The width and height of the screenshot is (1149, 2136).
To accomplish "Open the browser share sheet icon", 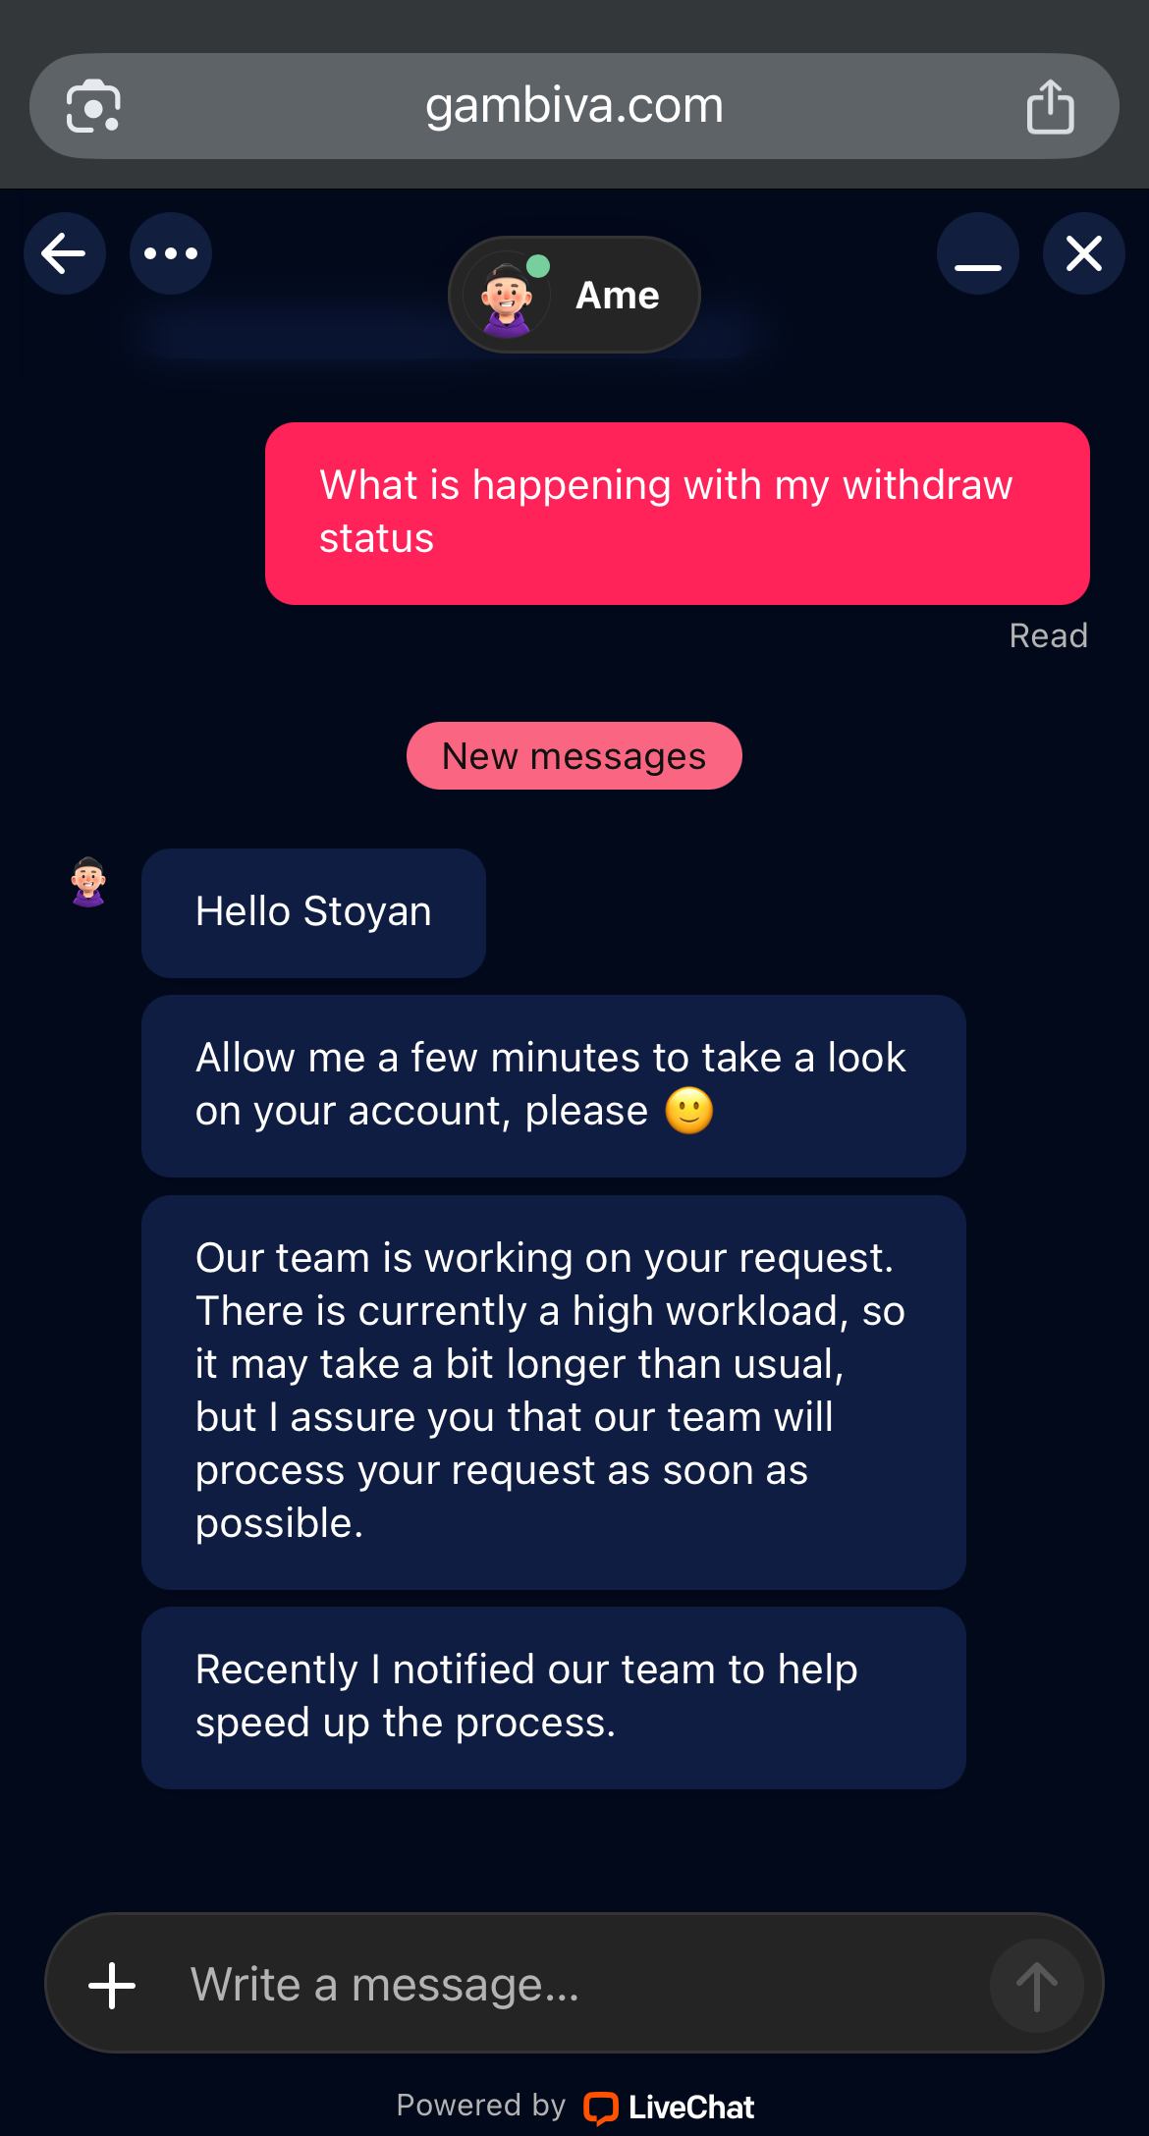I will (x=1050, y=106).
